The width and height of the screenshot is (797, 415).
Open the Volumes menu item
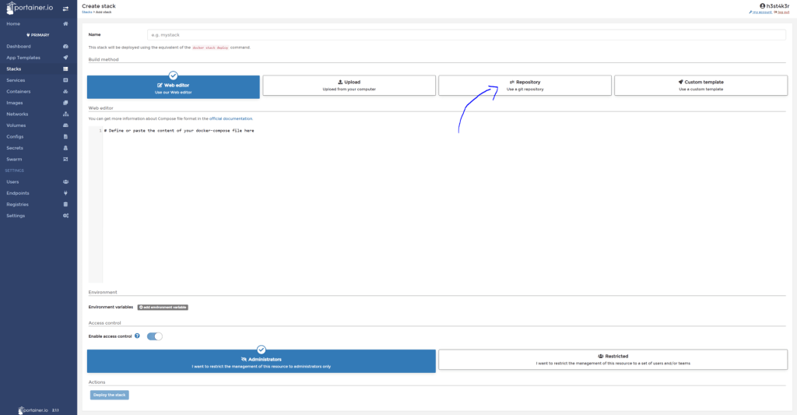point(16,125)
